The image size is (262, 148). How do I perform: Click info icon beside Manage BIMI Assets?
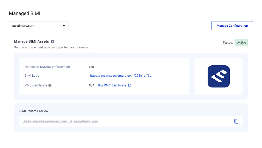click(x=52, y=41)
